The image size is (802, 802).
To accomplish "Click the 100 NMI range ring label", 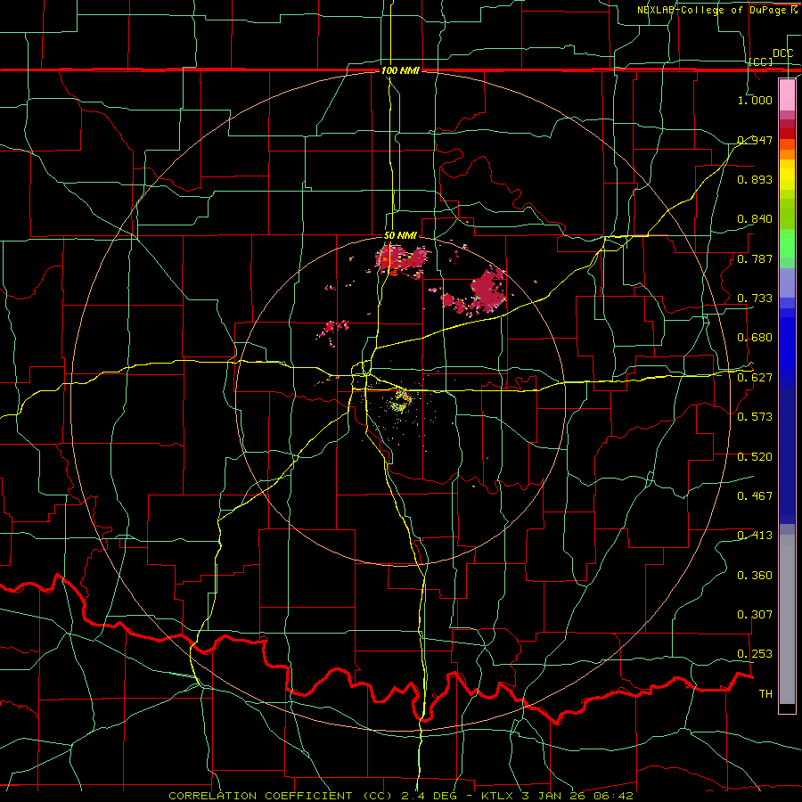I will pyautogui.click(x=400, y=70).
